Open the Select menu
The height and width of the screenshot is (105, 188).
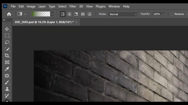click(x=62, y=6)
